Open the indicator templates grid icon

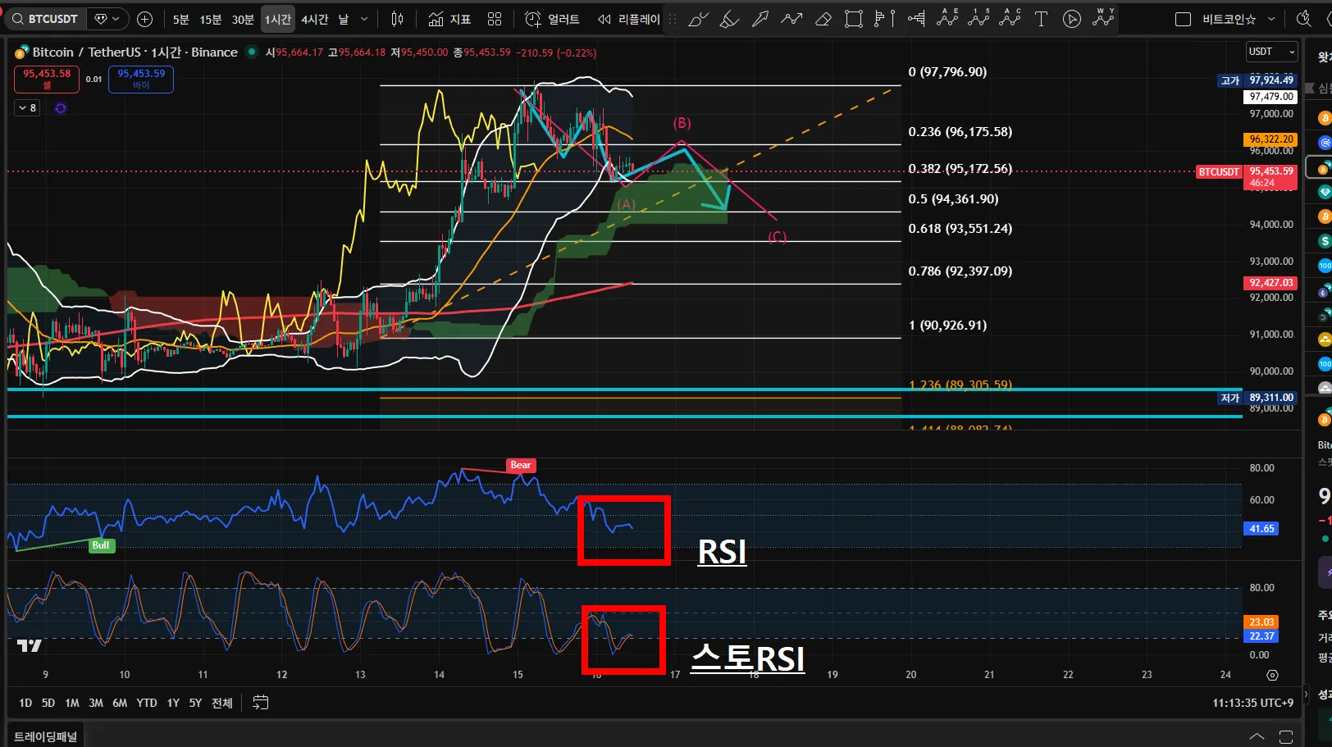[x=495, y=19]
